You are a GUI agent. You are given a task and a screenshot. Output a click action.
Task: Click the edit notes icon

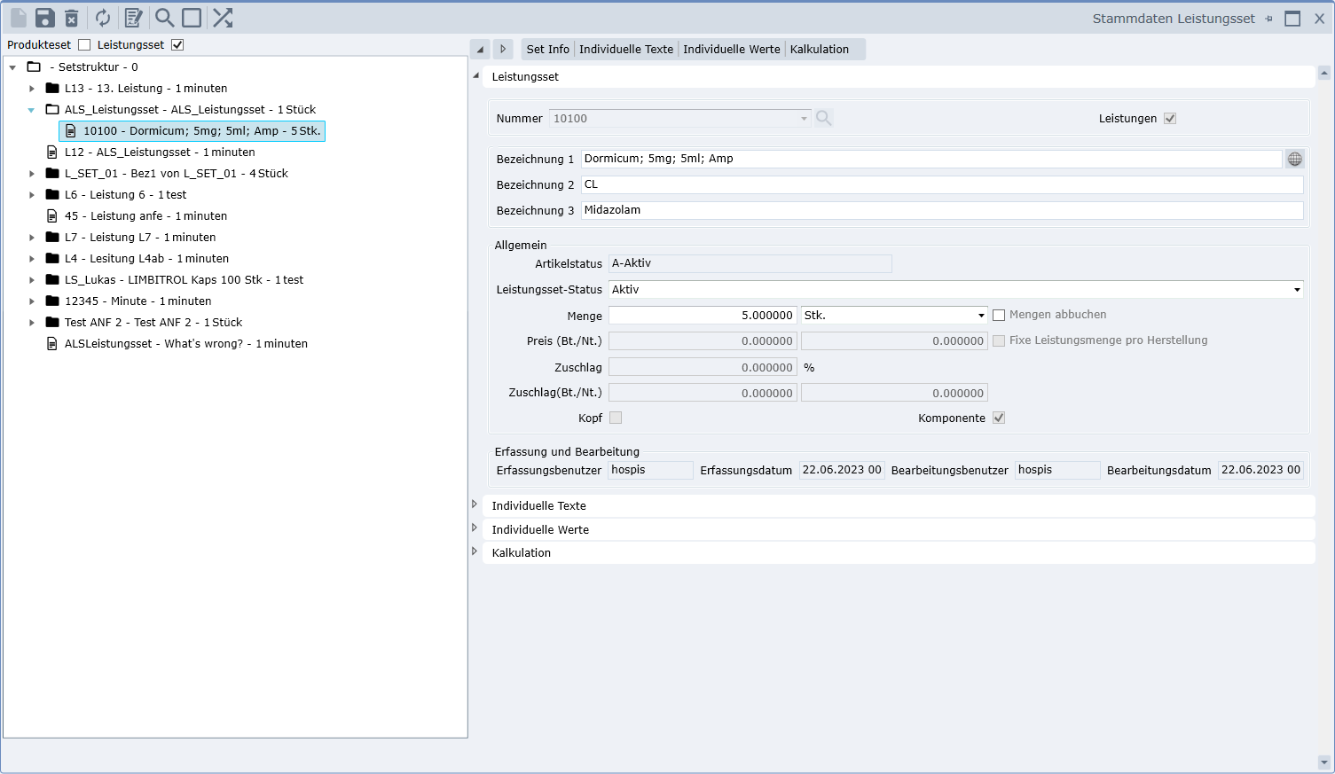coord(133,18)
